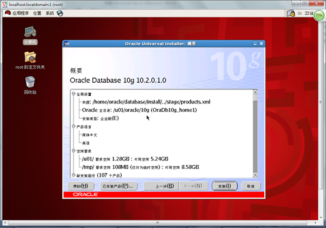Click summary list scrollbar up arrow
Screen dimensions: 326x228
[255, 92]
